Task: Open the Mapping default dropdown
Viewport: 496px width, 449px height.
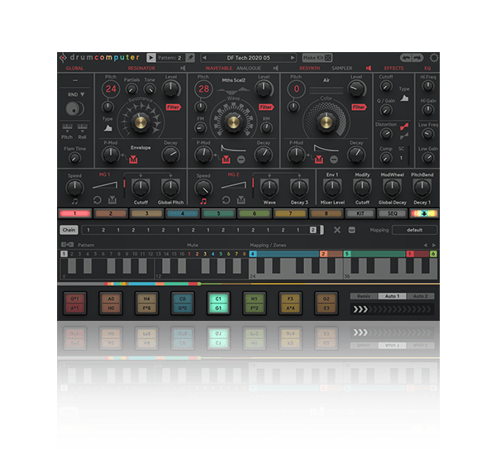Action: point(414,230)
